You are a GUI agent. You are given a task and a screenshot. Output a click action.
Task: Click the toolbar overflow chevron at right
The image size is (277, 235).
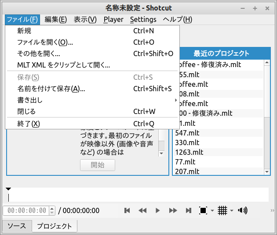pyautogui.click(x=273, y=210)
